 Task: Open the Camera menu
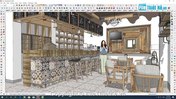[12, 3]
